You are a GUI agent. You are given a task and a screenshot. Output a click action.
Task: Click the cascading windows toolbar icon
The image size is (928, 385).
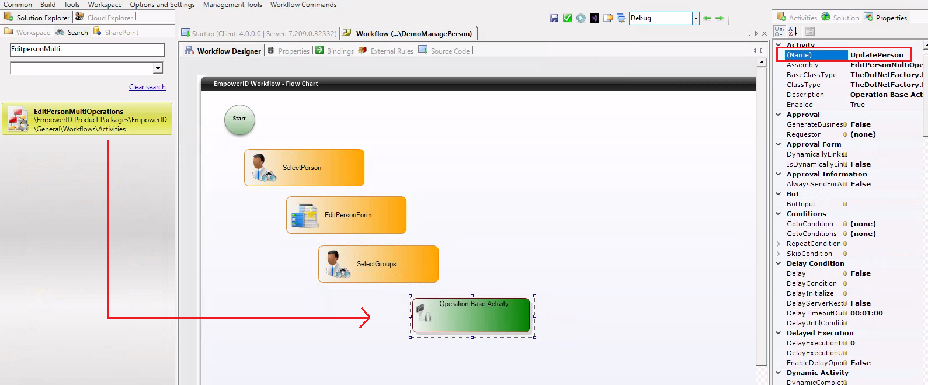click(621, 18)
